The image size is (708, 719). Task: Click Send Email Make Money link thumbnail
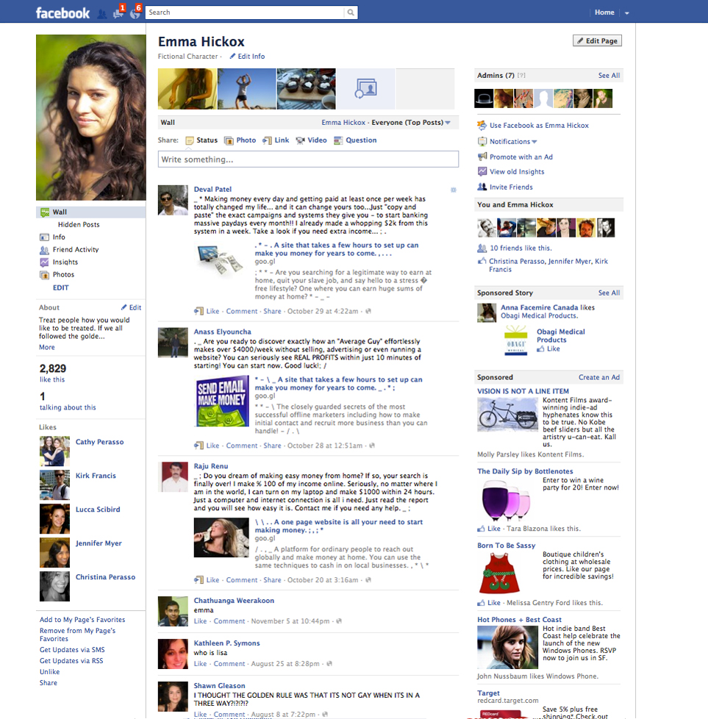222,402
